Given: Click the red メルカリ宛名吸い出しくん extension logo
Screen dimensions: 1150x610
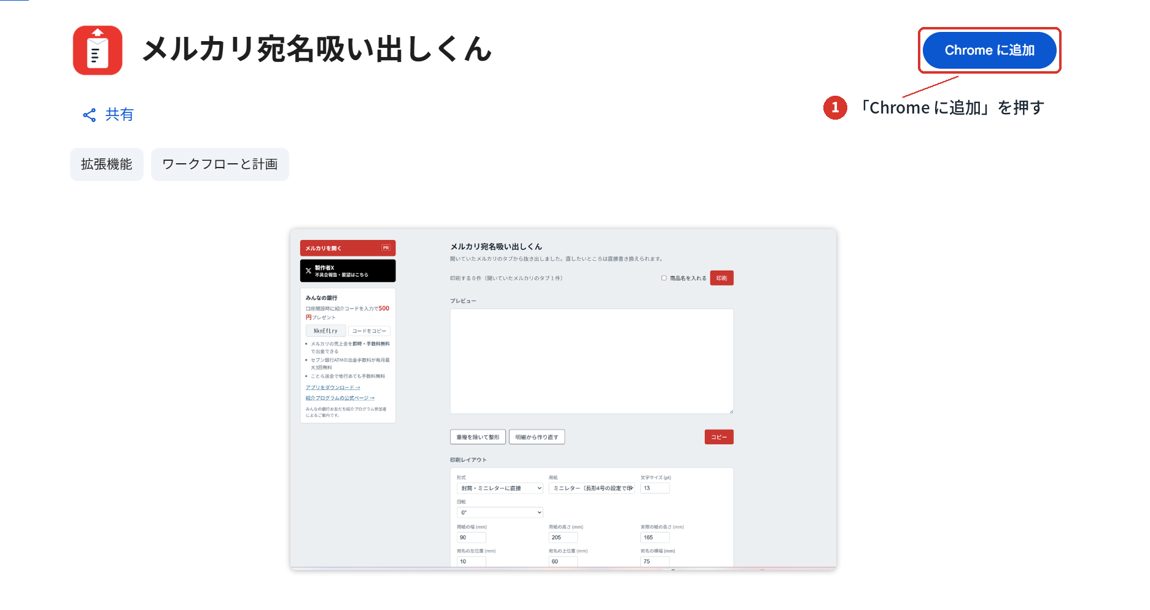Looking at the screenshot, I should [x=98, y=50].
